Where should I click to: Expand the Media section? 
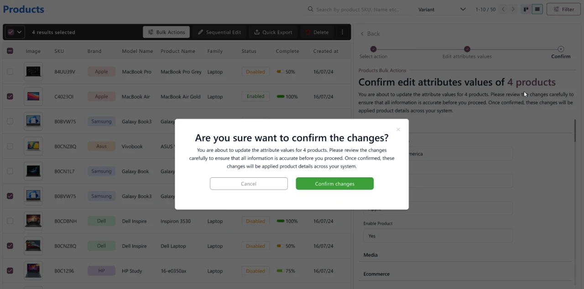370,255
